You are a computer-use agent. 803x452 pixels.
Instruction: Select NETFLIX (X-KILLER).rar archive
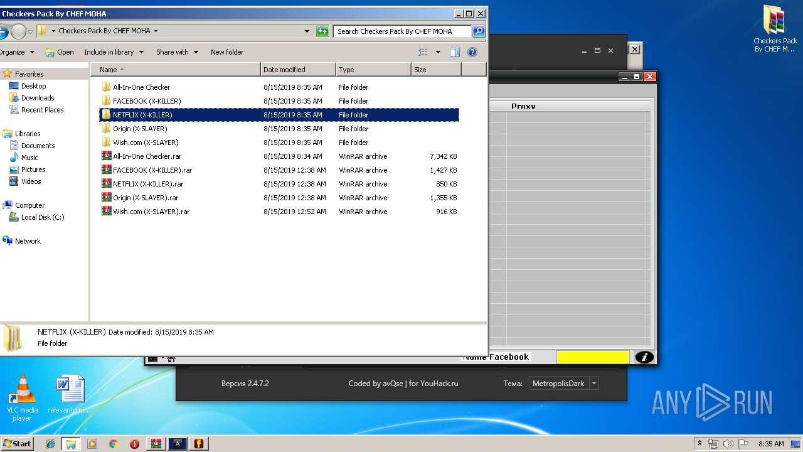click(147, 184)
